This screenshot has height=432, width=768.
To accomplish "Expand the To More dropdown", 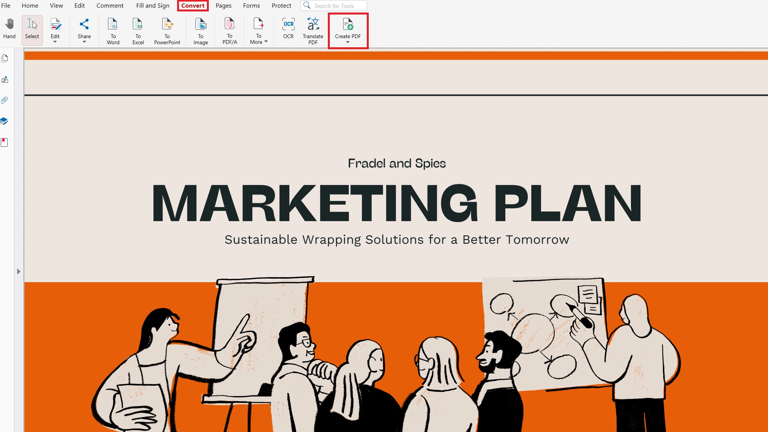I will (266, 42).
